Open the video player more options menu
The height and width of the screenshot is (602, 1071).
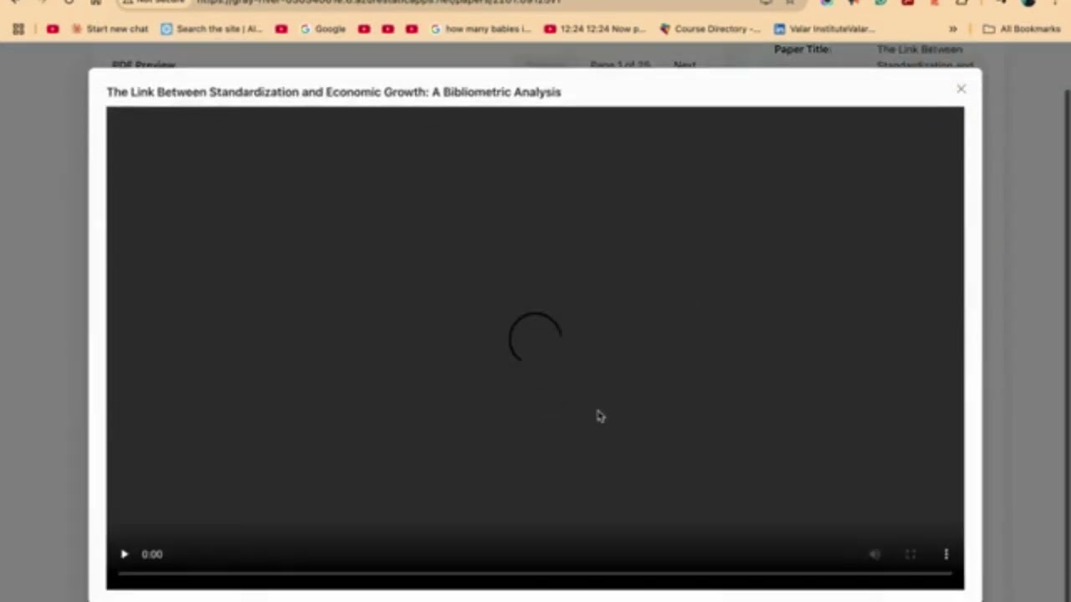point(946,554)
